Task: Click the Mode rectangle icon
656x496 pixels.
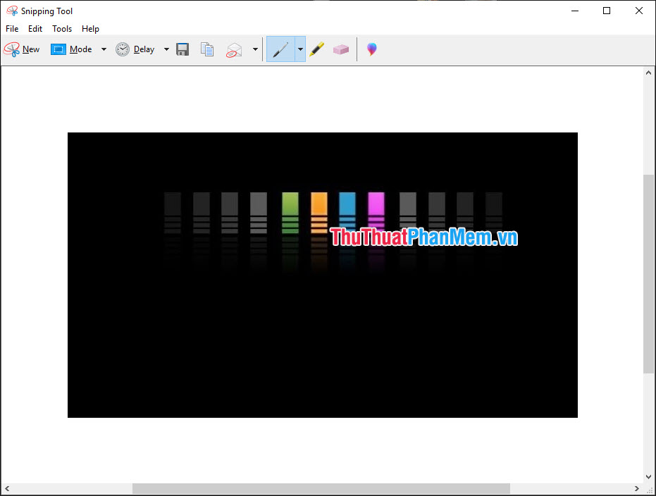Action: 58,49
